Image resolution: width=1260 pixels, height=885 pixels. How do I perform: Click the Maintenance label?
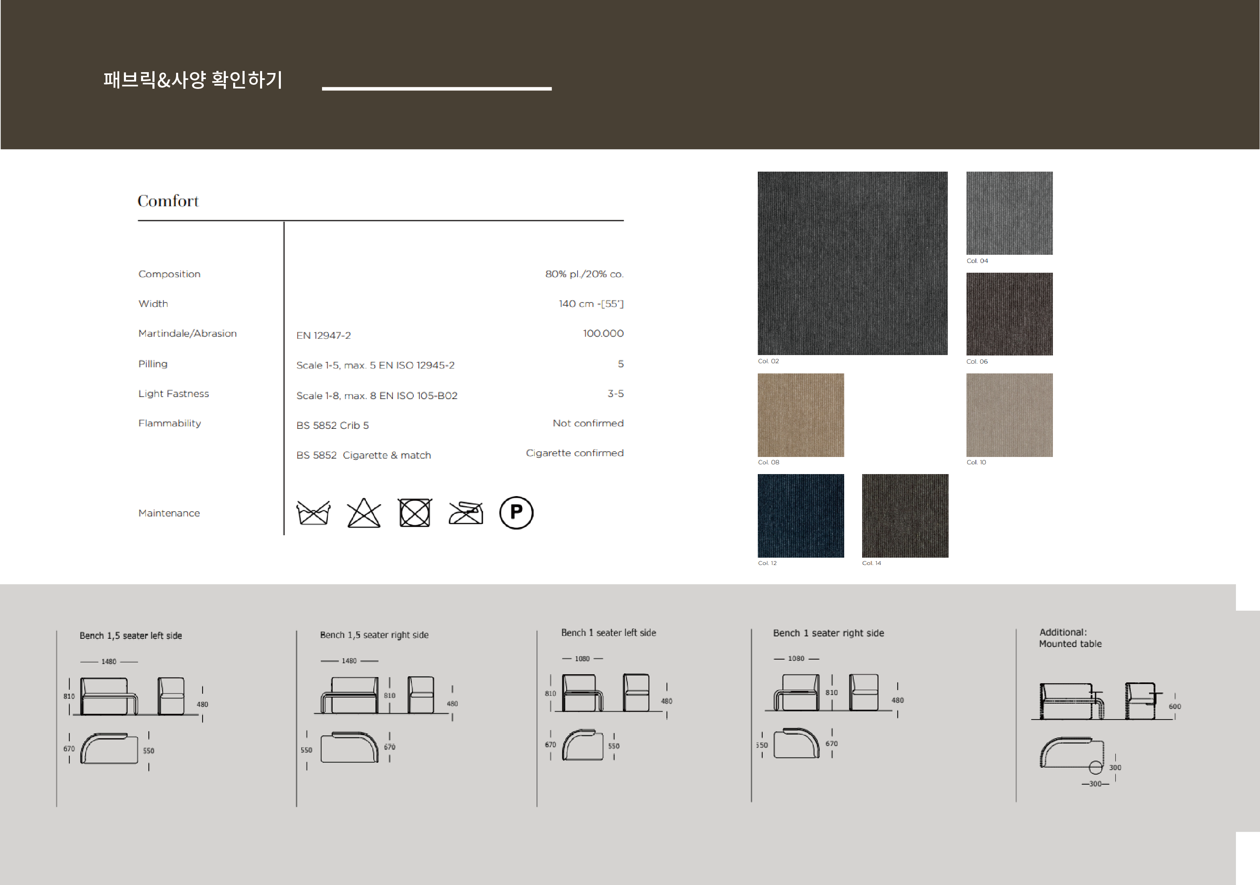tap(169, 513)
